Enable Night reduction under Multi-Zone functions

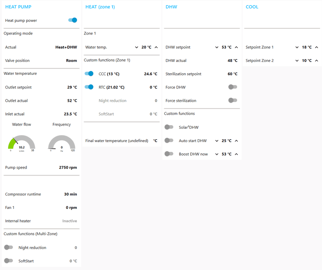click(x=8, y=247)
